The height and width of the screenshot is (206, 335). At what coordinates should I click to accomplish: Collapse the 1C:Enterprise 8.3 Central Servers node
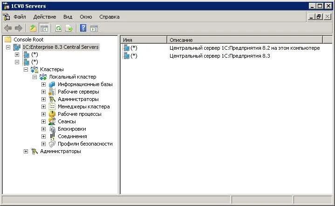coord(8,47)
